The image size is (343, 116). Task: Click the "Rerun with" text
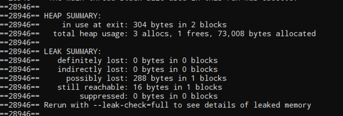[66, 105]
